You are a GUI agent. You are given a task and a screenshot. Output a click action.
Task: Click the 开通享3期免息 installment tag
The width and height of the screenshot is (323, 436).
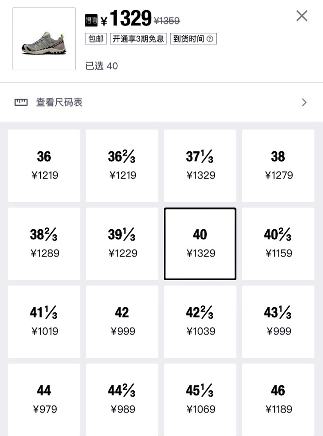138,39
